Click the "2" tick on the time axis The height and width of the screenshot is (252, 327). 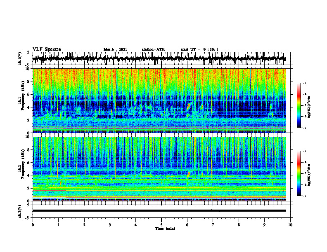(84, 225)
